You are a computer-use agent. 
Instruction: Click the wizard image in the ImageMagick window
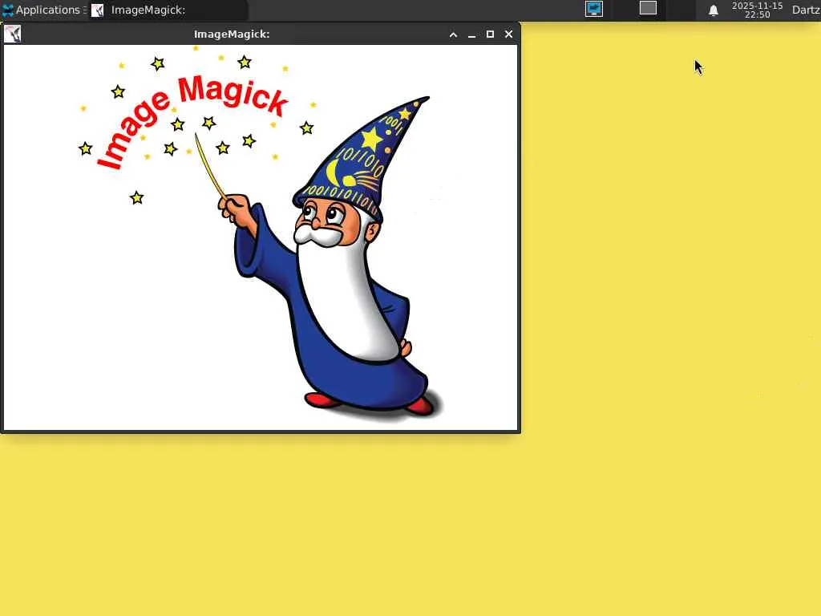[x=261, y=237]
